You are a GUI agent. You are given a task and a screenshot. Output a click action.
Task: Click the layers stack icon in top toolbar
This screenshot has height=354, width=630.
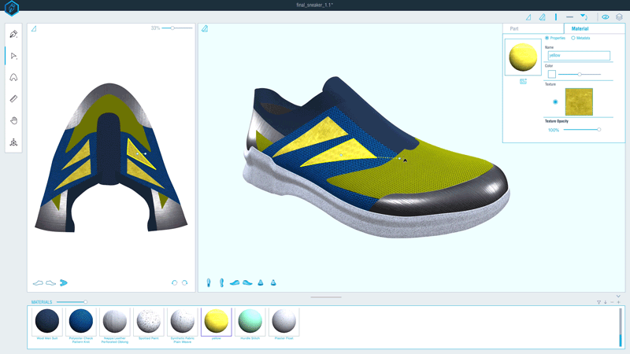pos(619,17)
